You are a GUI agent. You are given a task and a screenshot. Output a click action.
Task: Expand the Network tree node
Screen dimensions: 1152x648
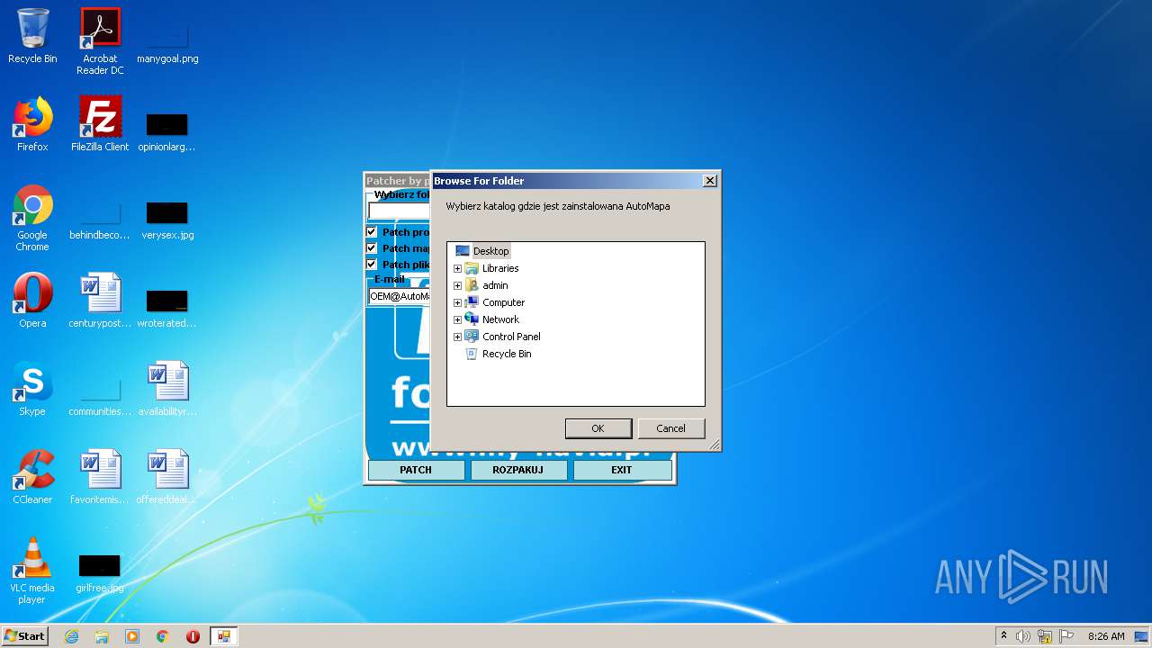[x=457, y=319]
